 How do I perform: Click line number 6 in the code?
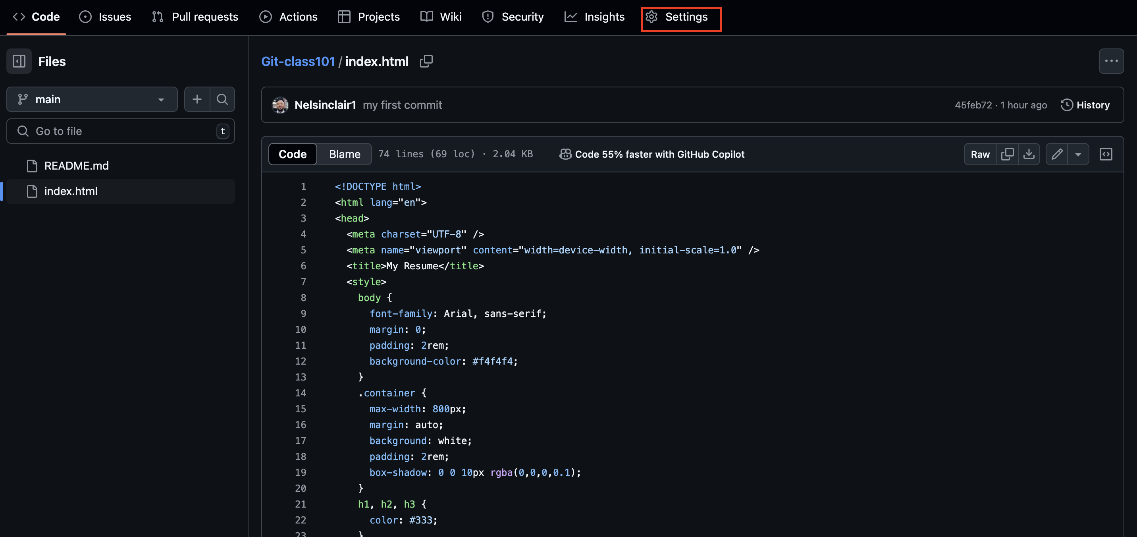coord(303,266)
